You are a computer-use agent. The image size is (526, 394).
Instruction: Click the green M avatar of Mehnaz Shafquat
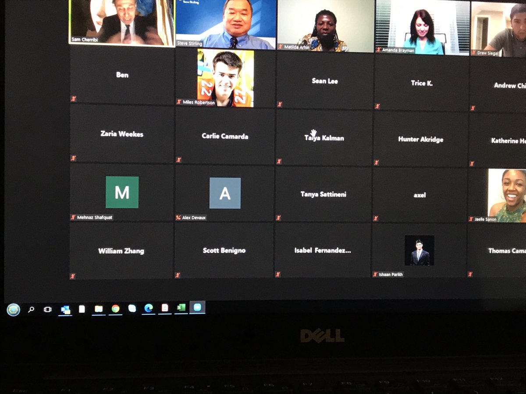pos(122,192)
